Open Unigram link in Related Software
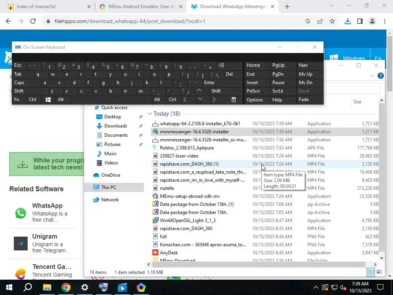 45,237
